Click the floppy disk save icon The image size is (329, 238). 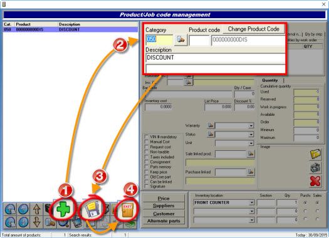[x=92, y=209]
